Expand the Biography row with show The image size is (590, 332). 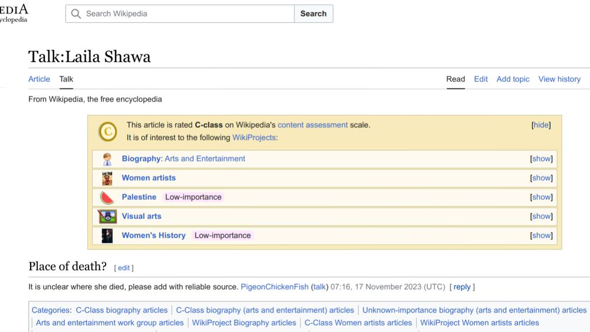[x=542, y=159]
